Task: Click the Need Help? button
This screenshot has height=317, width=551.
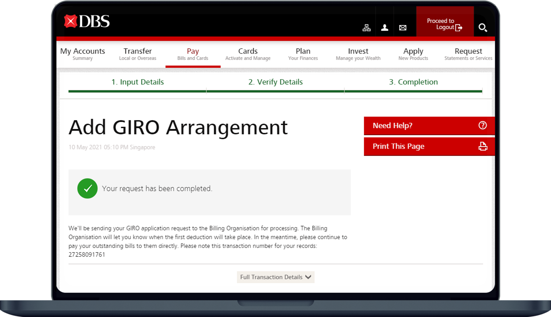Action: pyautogui.click(x=429, y=126)
